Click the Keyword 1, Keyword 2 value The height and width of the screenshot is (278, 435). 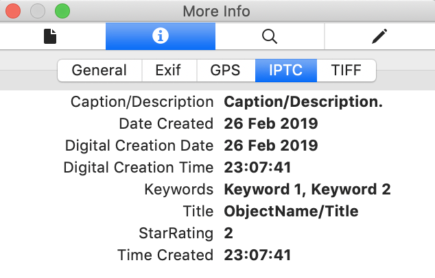pos(307,190)
